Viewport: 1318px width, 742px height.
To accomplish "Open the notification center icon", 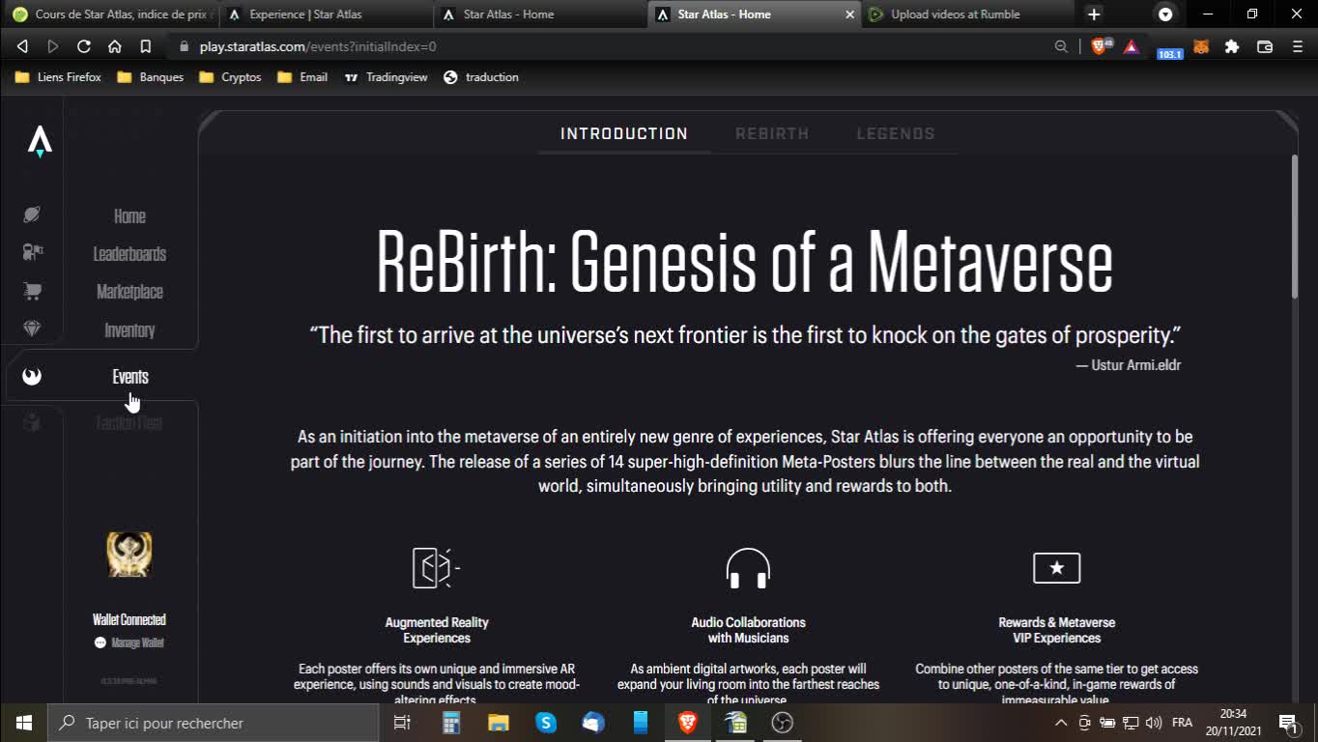I will (1288, 723).
